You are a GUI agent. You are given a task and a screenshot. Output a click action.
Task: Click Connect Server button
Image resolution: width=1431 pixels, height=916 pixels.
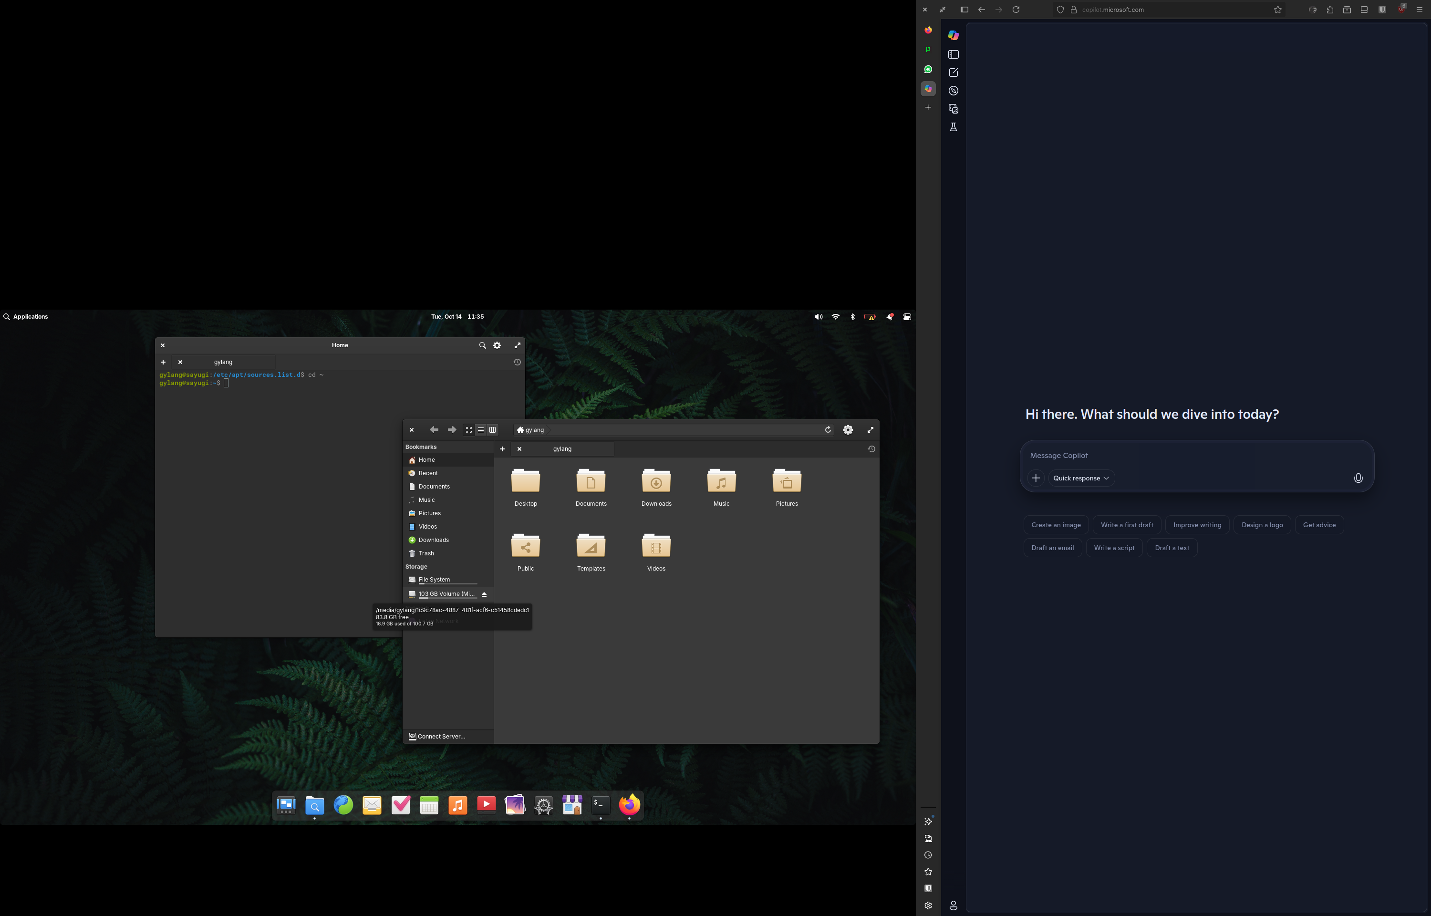point(437,736)
